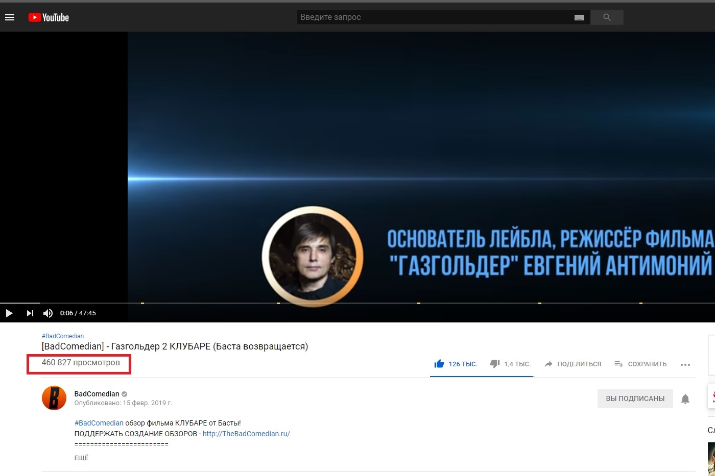This screenshot has height=476, width=715.
Task: Open the hamburger guide menu
Action: 9,17
